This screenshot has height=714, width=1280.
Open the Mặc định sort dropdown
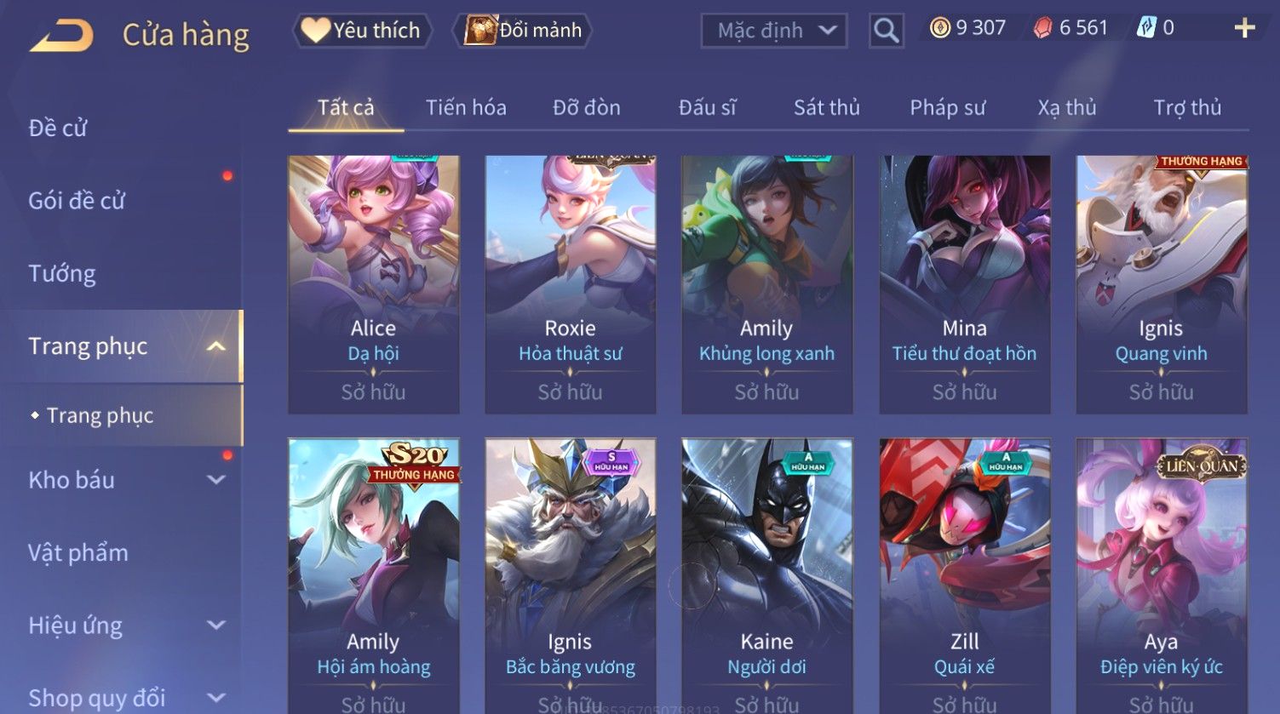tap(773, 31)
